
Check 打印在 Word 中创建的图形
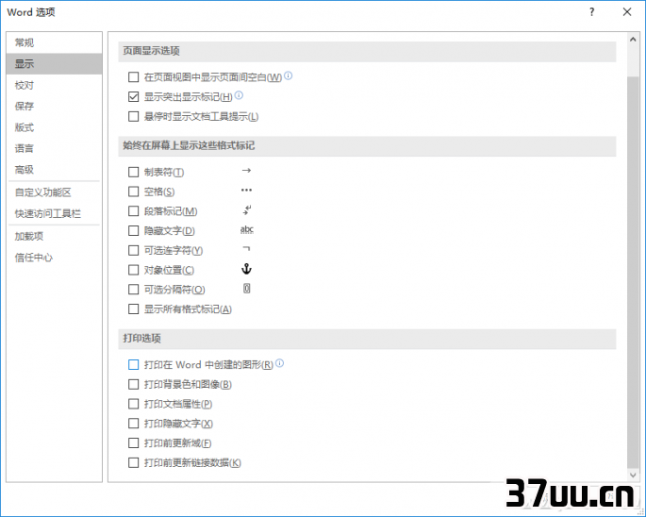(x=134, y=365)
